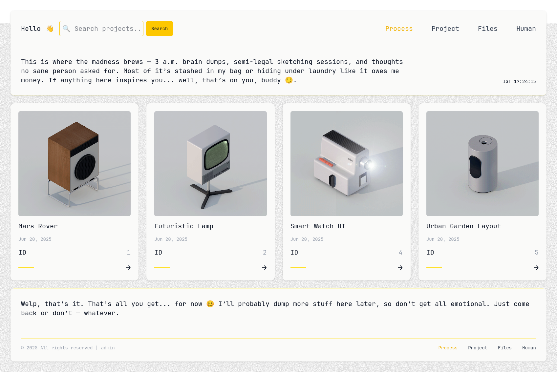557x372 pixels.
Task: Follow the Human link in the footer
Action: [529, 348]
